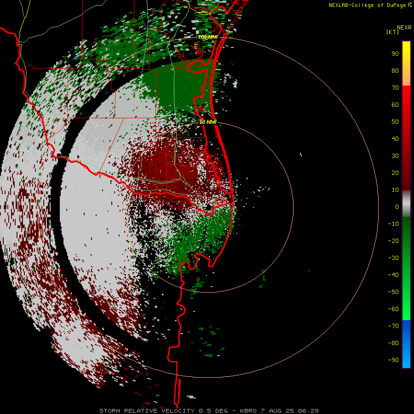Select the 100 NMI range ring label

click(x=208, y=37)
